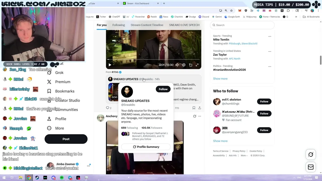Share the post via share icon

[x=199, y=108]
